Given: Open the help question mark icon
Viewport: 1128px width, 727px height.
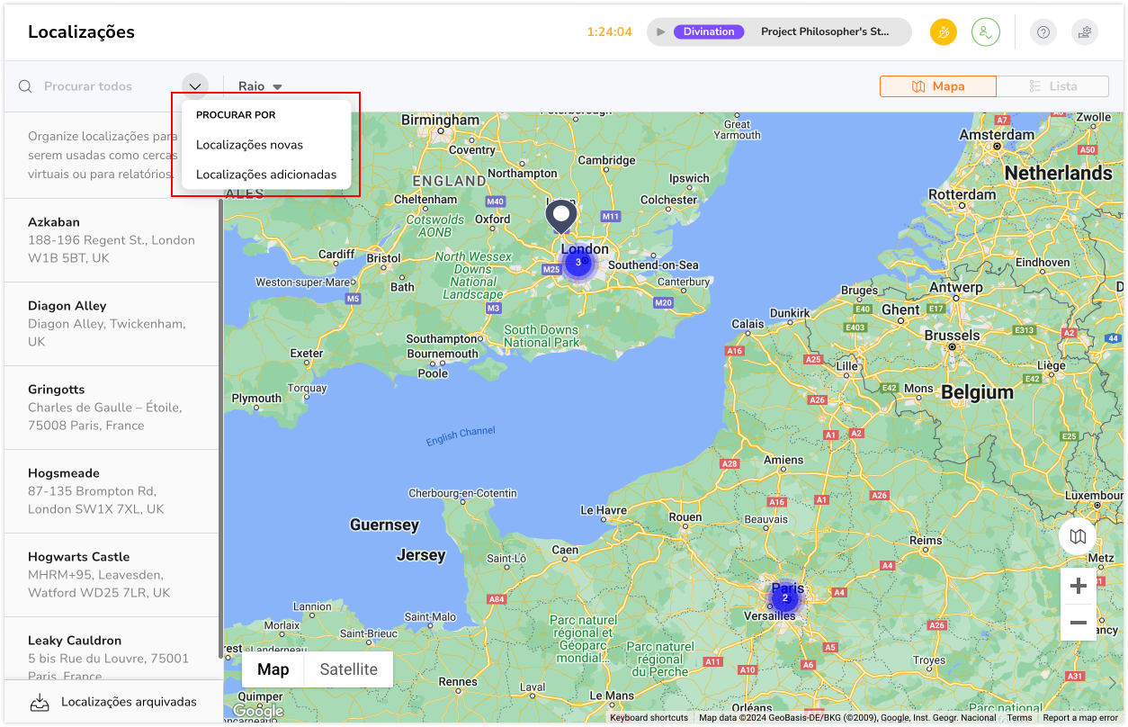Looking at the screenshot, I should 1043,32.
